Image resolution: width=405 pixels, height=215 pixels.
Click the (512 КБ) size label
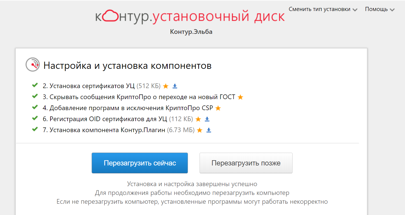click(x=149, y=86)
